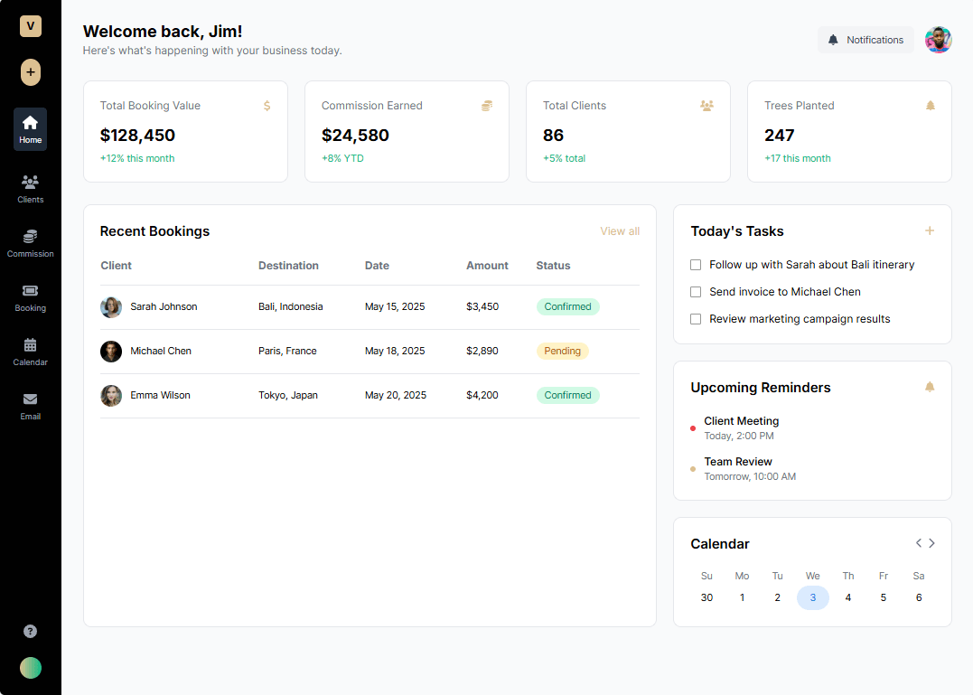Add a new task with plus icon
This screenshot has width=973, height=695.
tap(930, 230)
